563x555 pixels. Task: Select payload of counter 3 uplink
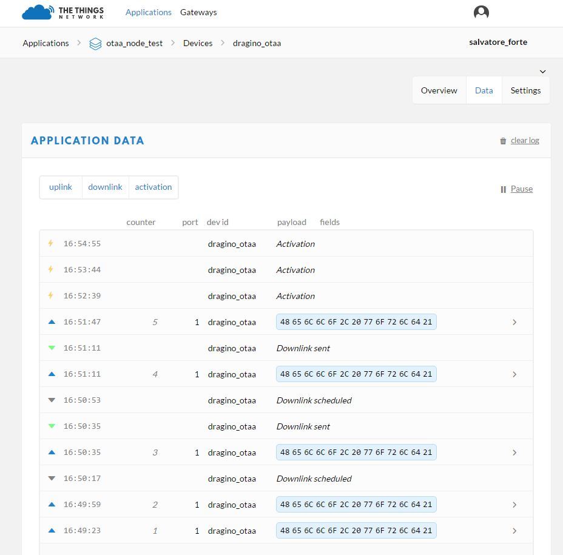[x=356, y=452]
